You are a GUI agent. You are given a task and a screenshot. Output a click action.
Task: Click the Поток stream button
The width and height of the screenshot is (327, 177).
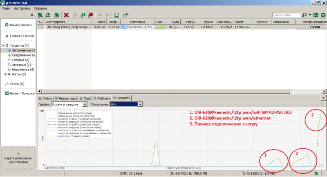click(311, 27)
